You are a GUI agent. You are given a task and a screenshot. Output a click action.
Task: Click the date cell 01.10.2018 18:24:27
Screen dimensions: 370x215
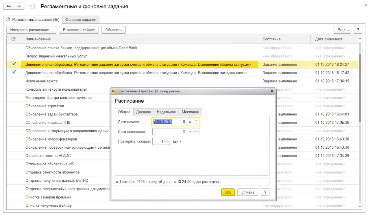tap(334, 64)
